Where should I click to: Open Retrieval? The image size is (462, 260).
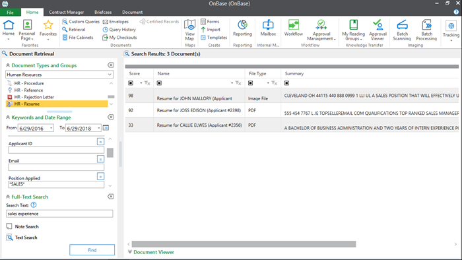pos(74,30)
